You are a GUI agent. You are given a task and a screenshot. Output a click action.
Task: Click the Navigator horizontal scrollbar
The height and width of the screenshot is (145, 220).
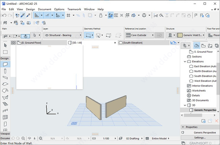point(193,115)
